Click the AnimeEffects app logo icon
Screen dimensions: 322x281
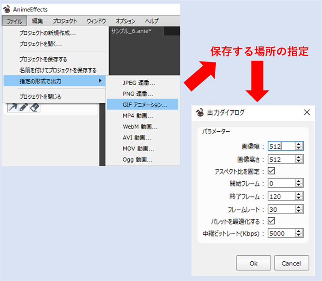[7, 9]
